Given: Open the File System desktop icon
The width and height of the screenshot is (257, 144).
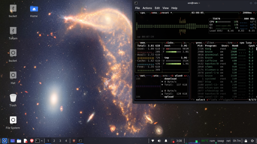Looking at the screenshot, I should pyautogui.click(x=13, y=120).
